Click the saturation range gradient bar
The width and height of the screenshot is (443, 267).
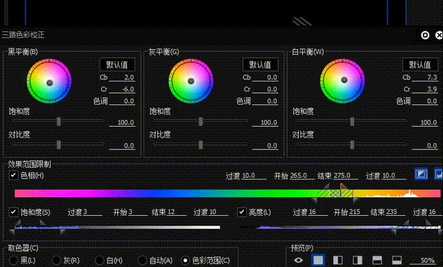[x=117, y=228]
